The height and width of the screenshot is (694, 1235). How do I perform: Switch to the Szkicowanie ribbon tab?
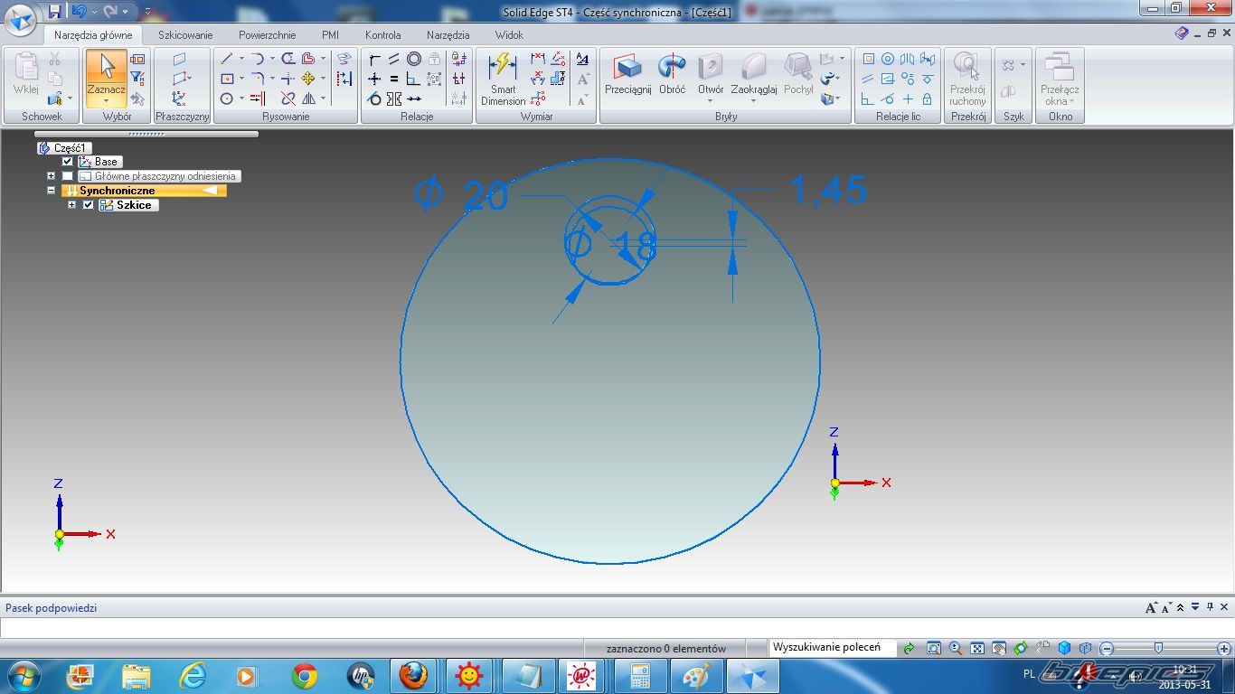click(x=185, y=35)
